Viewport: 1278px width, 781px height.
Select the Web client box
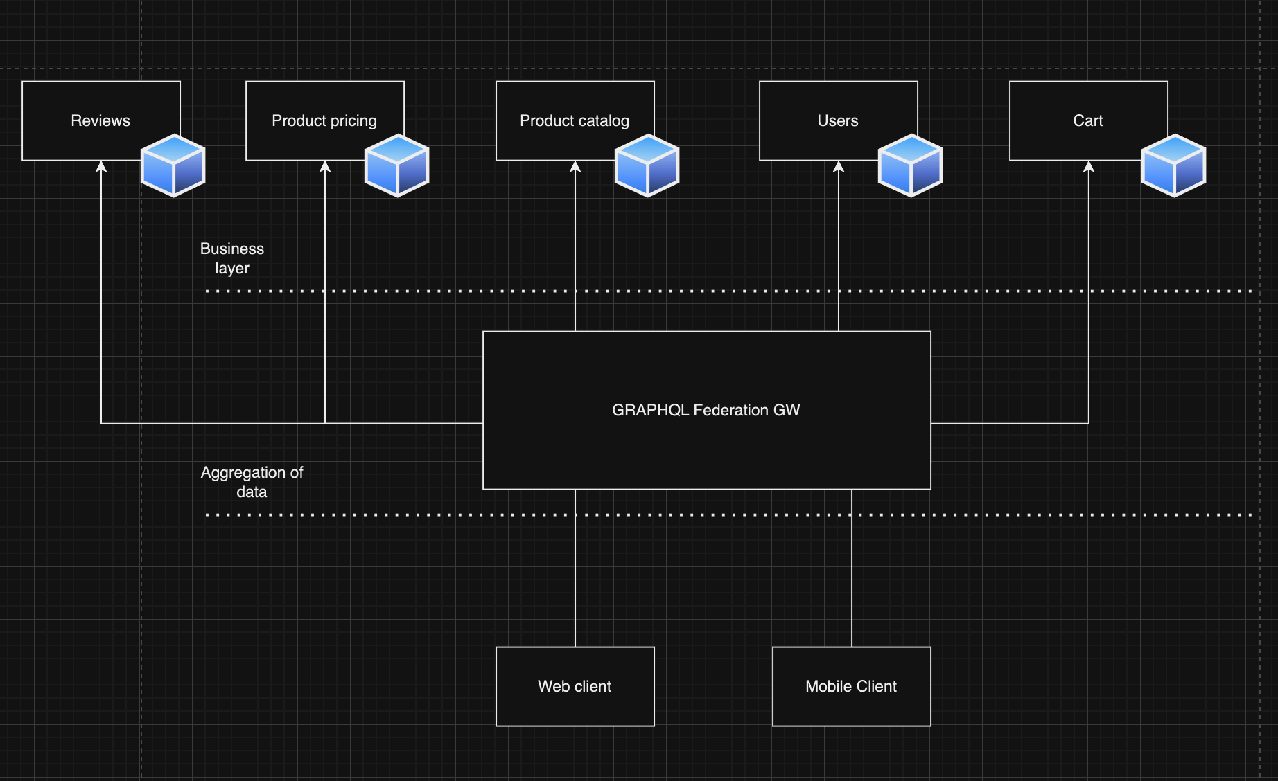(x=575, y=687)
